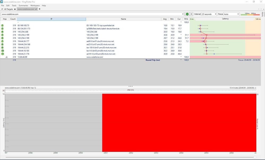Switch to the All Targets tab
The height and width of the screenshot is (160, 265).
(8, 9)
